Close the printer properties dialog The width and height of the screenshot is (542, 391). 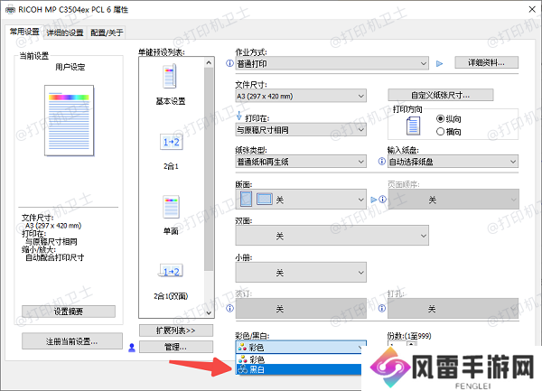pyautogui.click(x=532, y=9)
